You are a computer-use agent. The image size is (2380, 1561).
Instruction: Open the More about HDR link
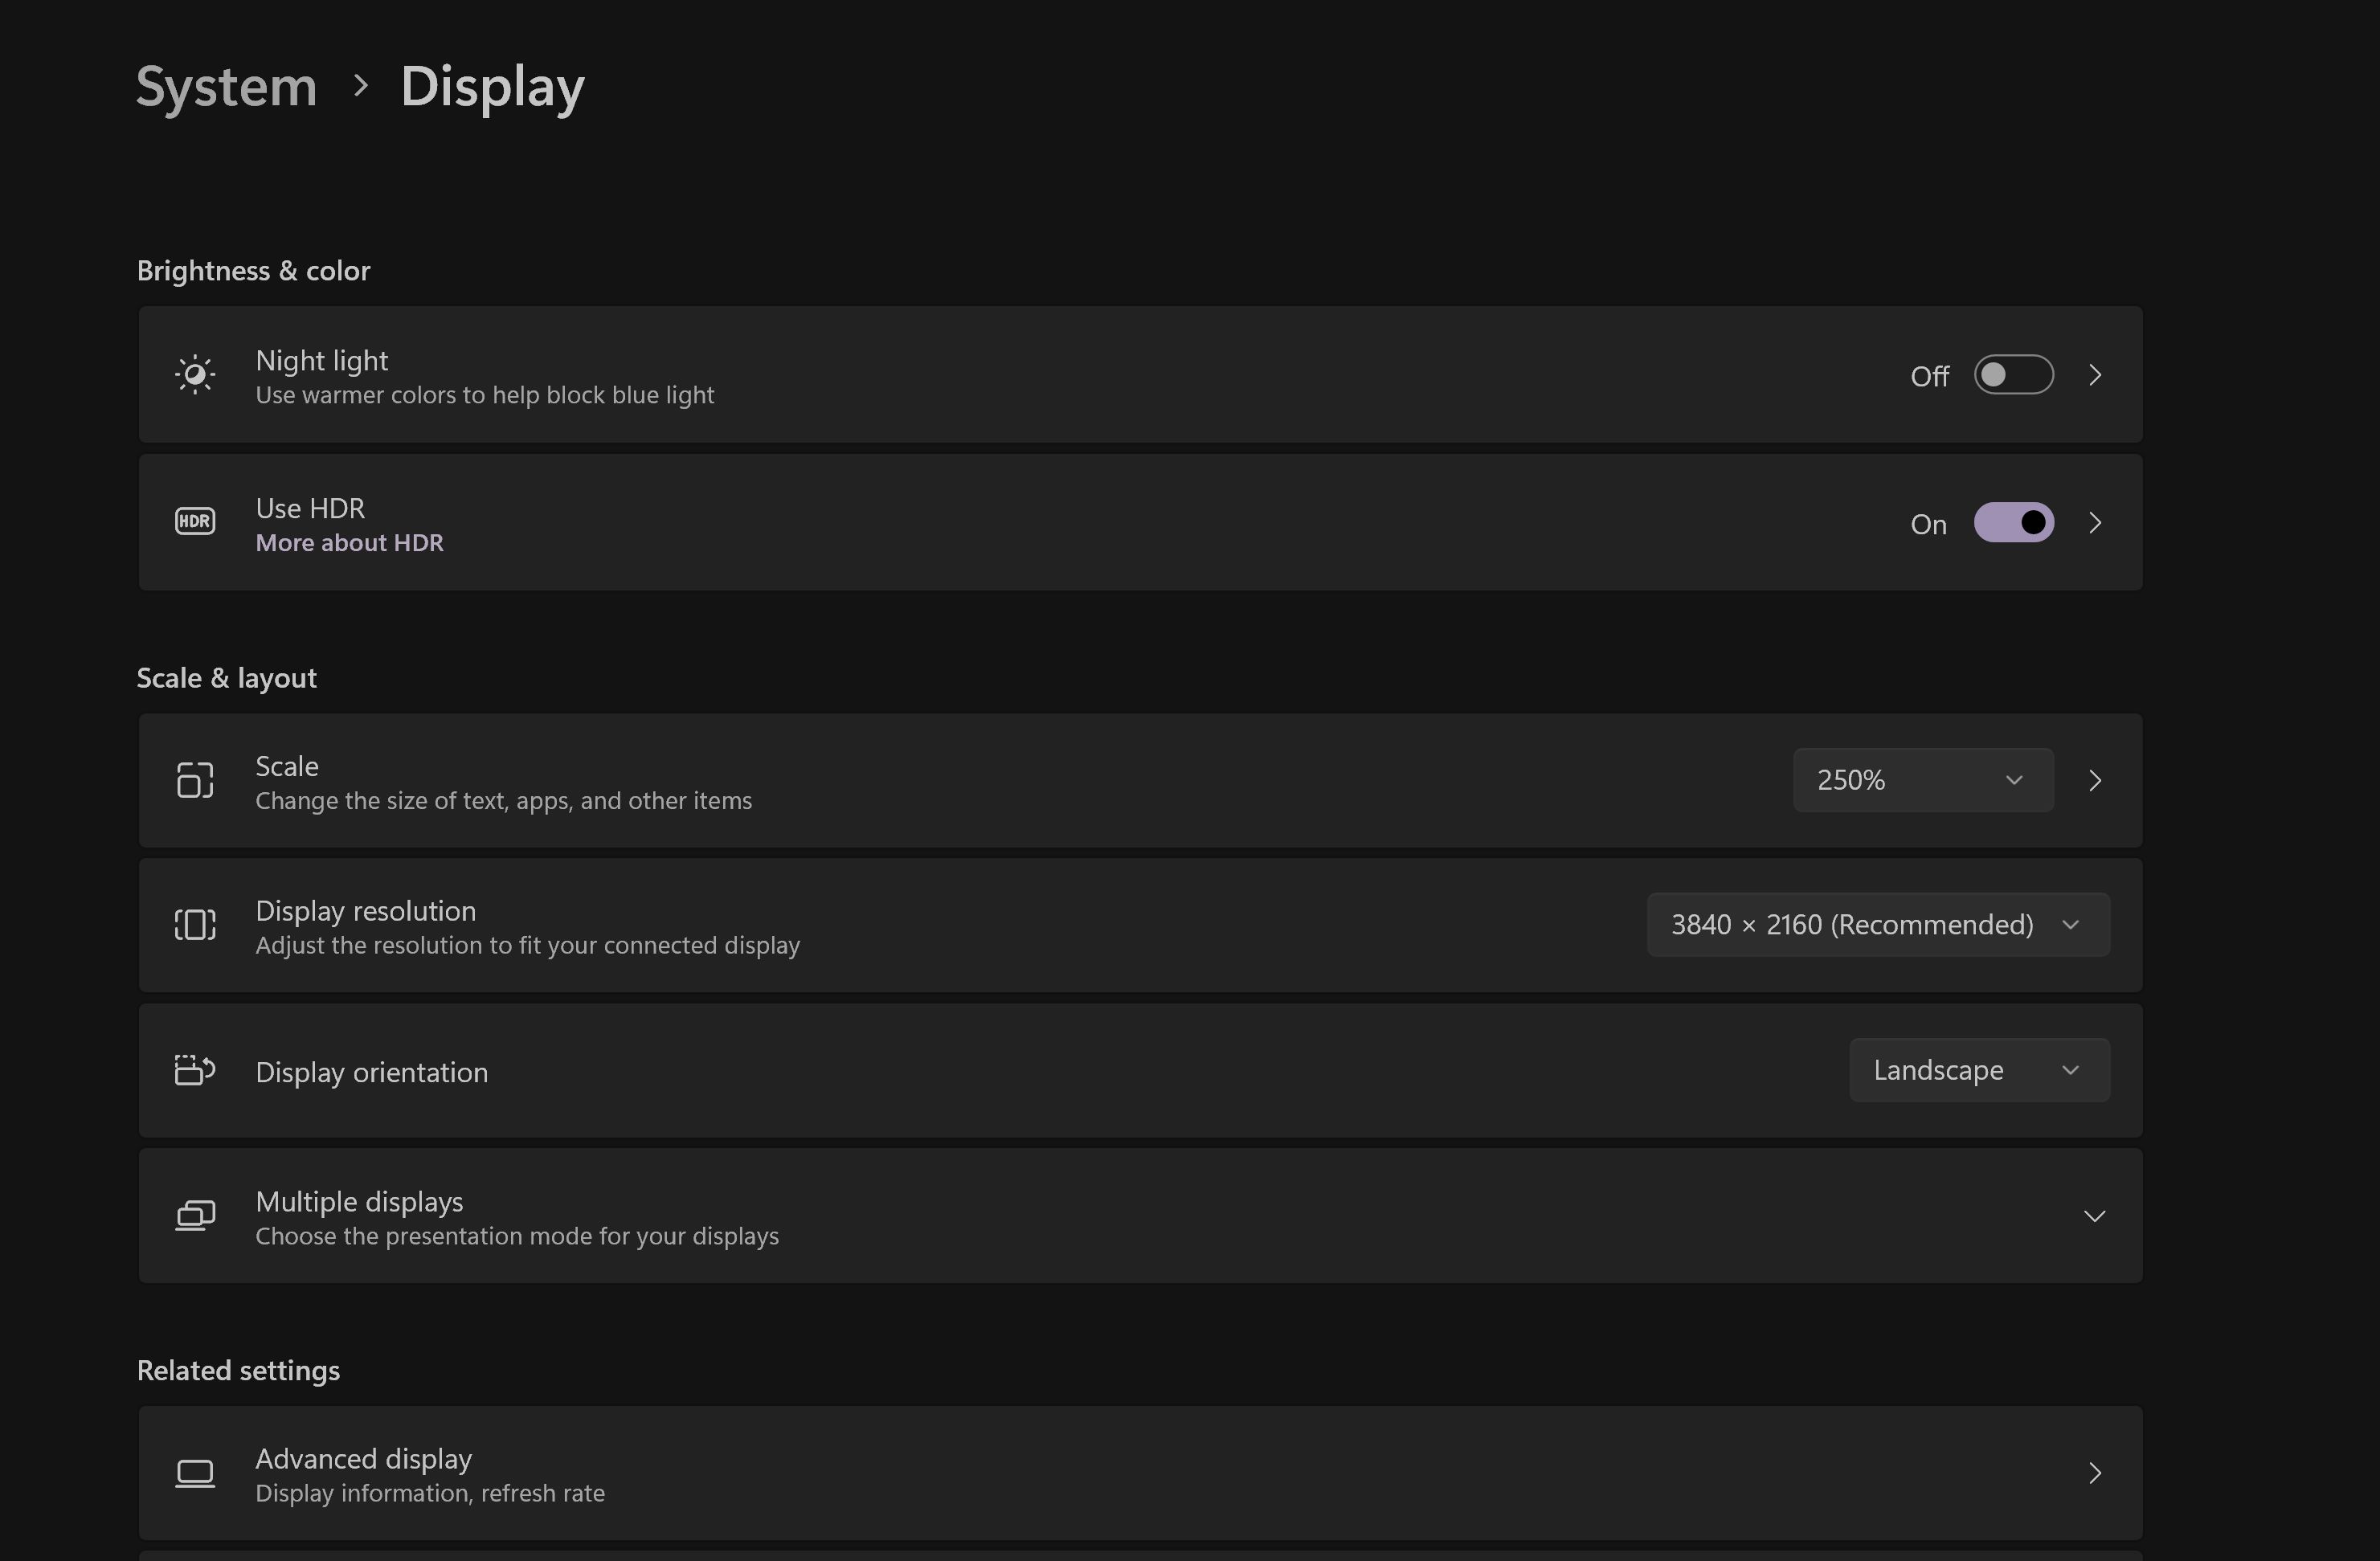coord(349,543)
